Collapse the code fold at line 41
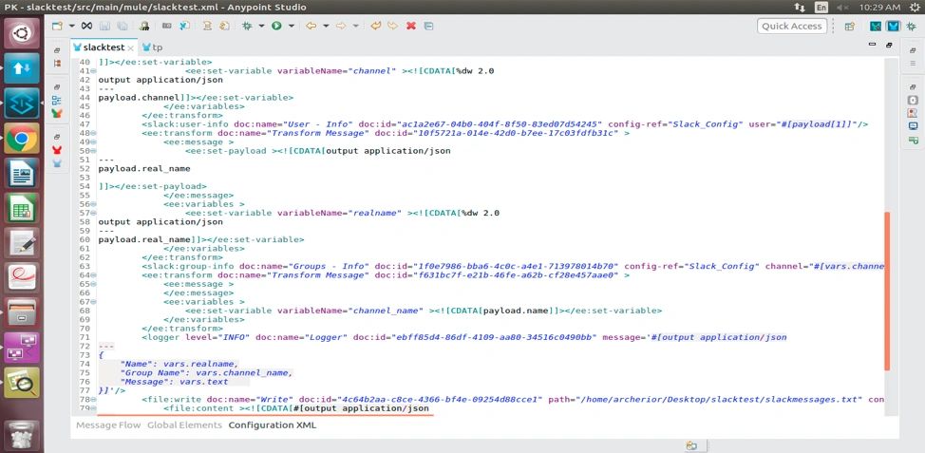This screenshot has width=925, height=453. click(93, 71)
